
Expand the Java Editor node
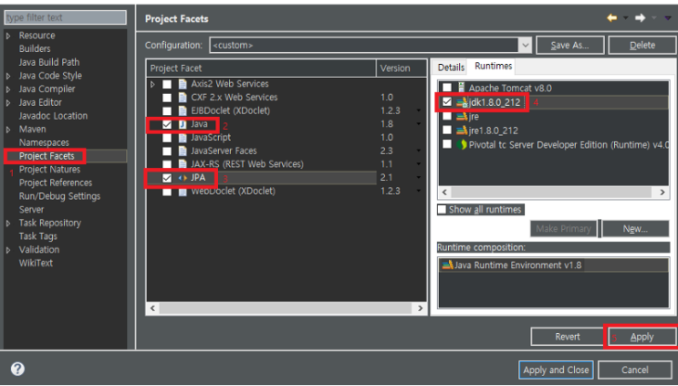tap(8, 103)
